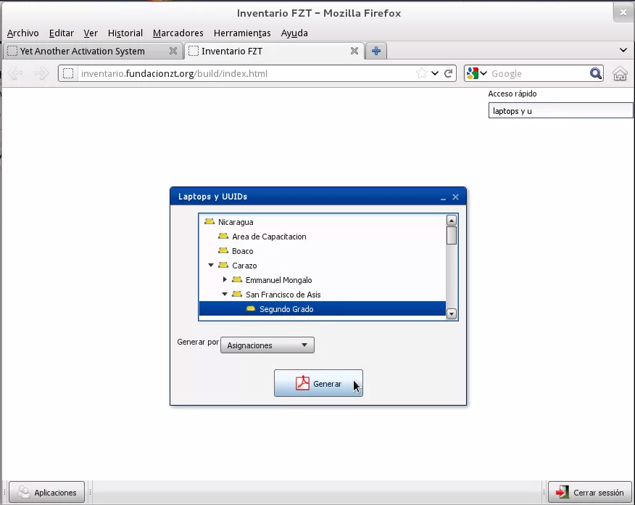Click the Cerrar sessión button
The width and height of the screenshot is (635, 505).
click(590, 493)
